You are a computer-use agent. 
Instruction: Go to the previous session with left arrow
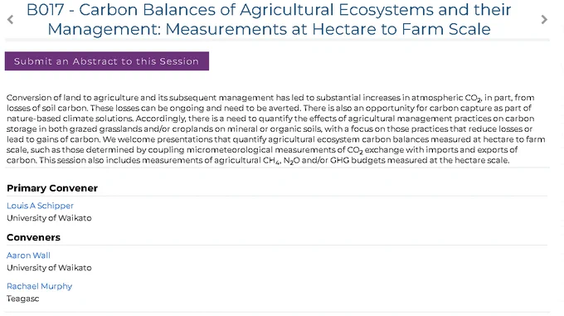11,19
